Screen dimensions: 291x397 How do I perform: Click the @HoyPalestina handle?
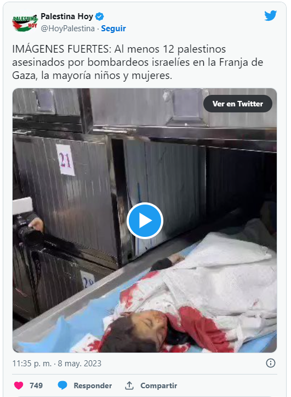[x=68, y=29]
